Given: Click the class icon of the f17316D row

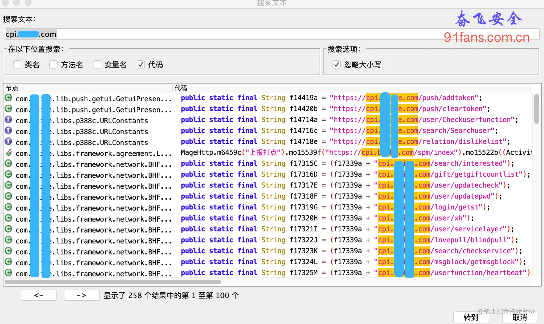Looking at the screenshot, I should [x=8, y=174].
